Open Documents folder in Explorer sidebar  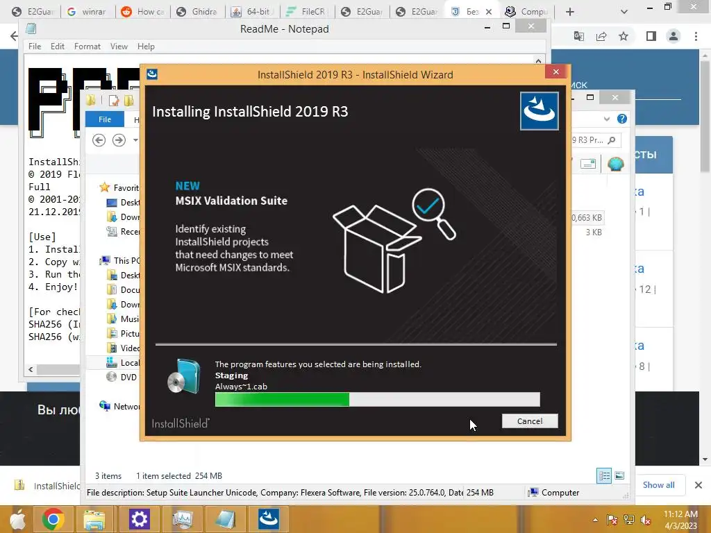coord(123,289)
